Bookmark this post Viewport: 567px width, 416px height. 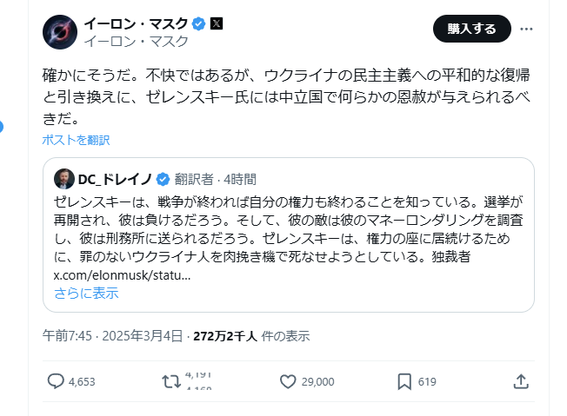click(x=404, y=381)
